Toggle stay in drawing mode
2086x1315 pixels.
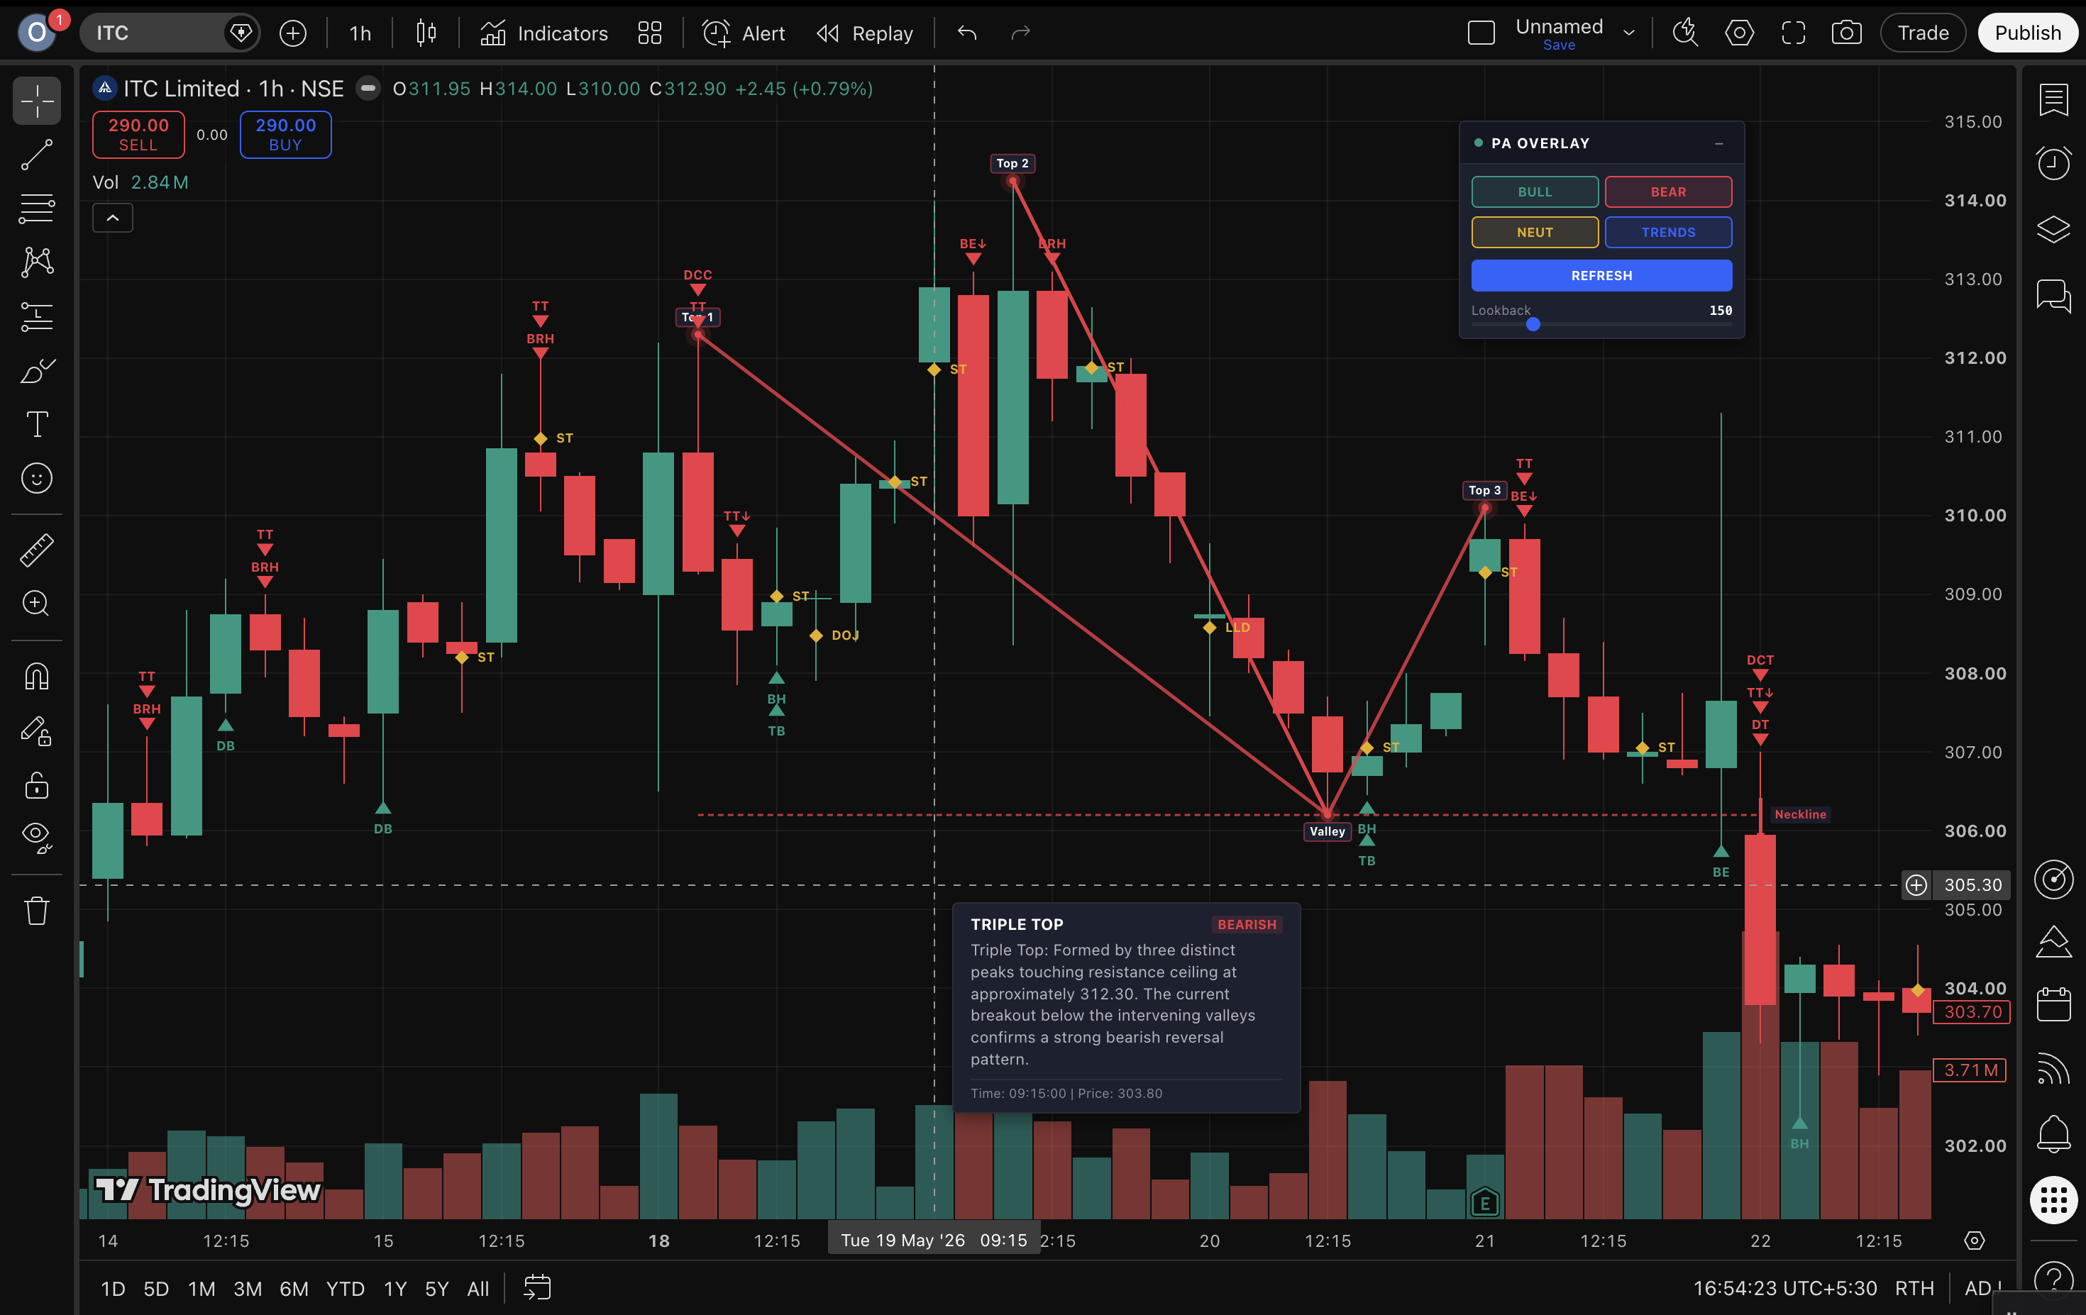36,731
